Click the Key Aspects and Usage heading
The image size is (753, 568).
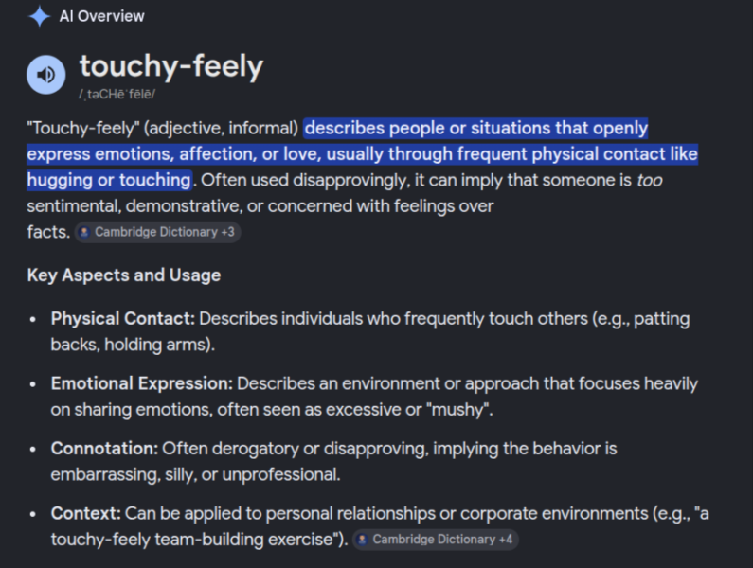pos(124,275)
